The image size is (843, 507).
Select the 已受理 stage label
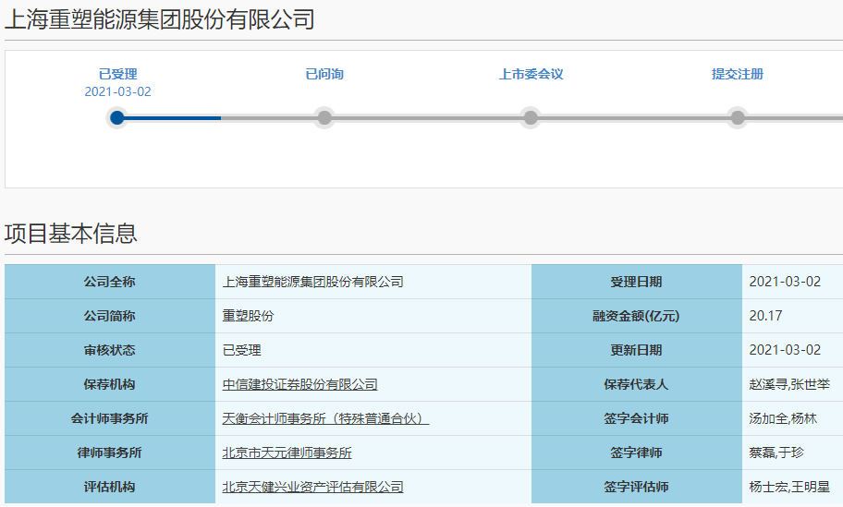point(117,74)
